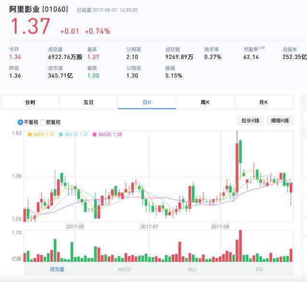Click the 缩短K线 button
307x282 pixels.
tap(280, 120)
